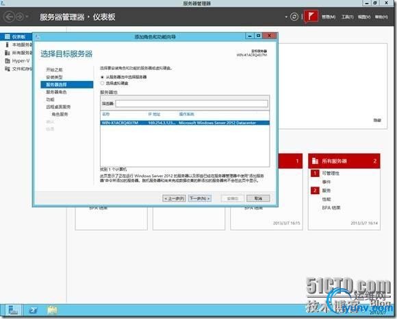397x319 pixels.
Task: Click 隐藏 link in the dashboard welcome panel
Action: coord(377,120)
